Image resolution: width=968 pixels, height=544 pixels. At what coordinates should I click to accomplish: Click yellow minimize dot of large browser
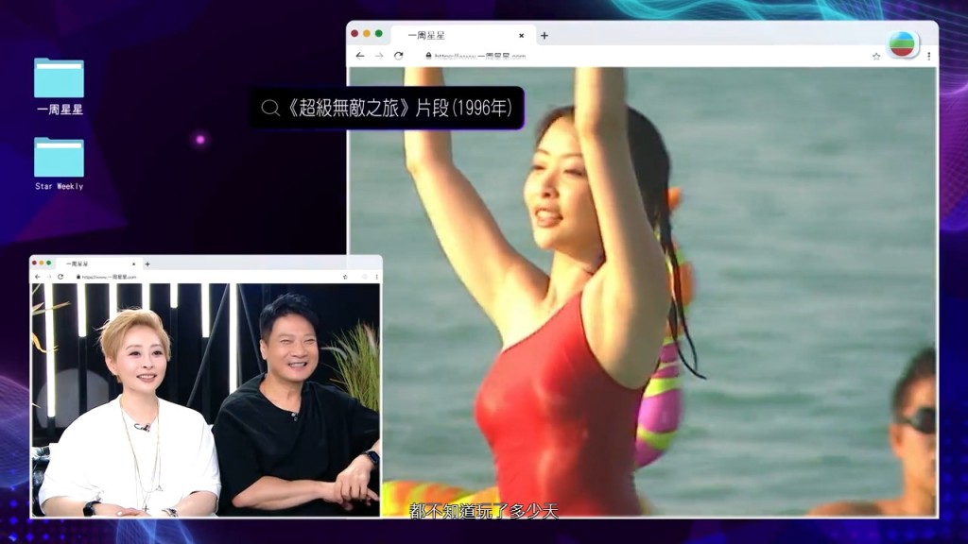(367, 33)
